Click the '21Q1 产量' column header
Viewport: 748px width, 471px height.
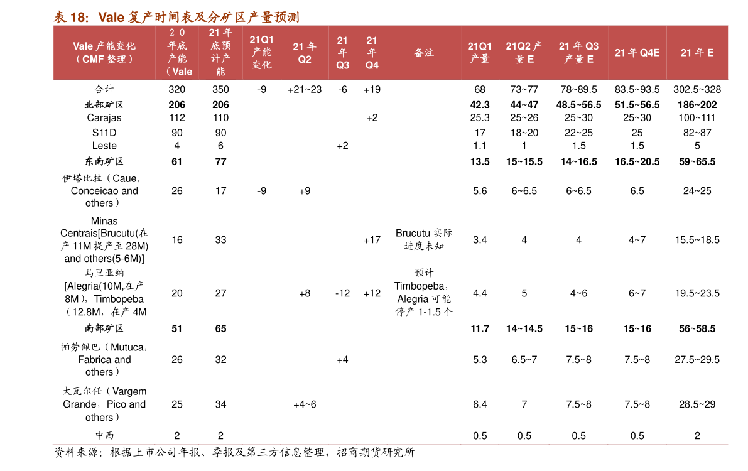480,53
